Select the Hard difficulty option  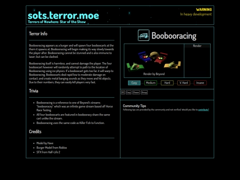(167, 83)
